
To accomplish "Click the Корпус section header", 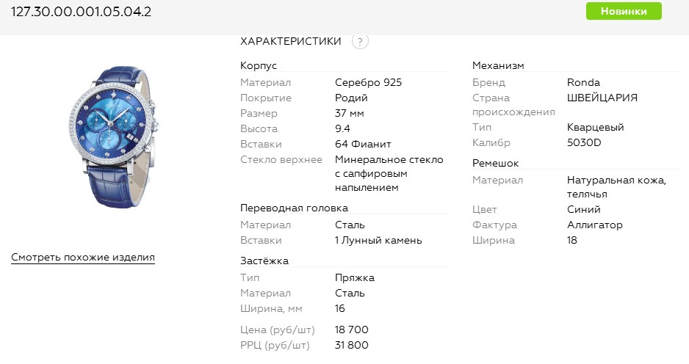I will tap(259, 65).
